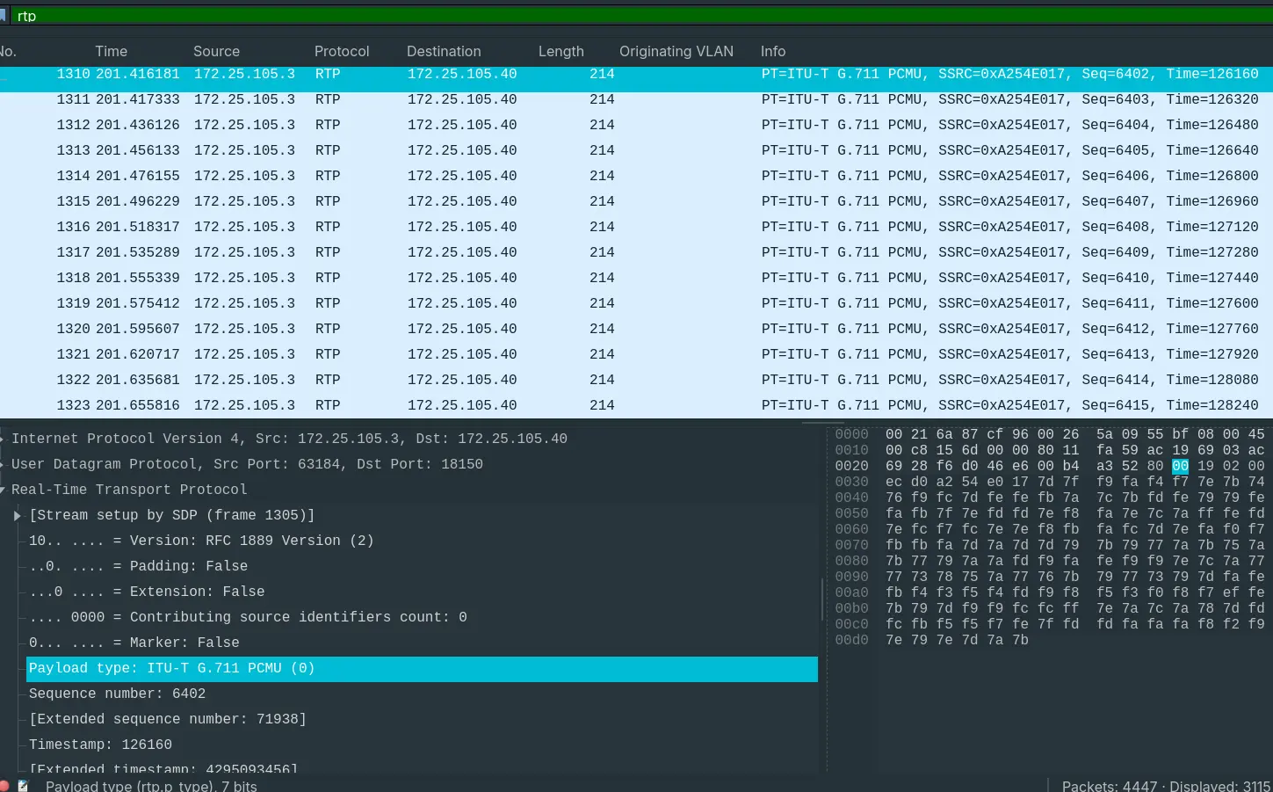Sort by the Length column header
The width and height of the screenshot is (1273, 792).
pos(561,51)
